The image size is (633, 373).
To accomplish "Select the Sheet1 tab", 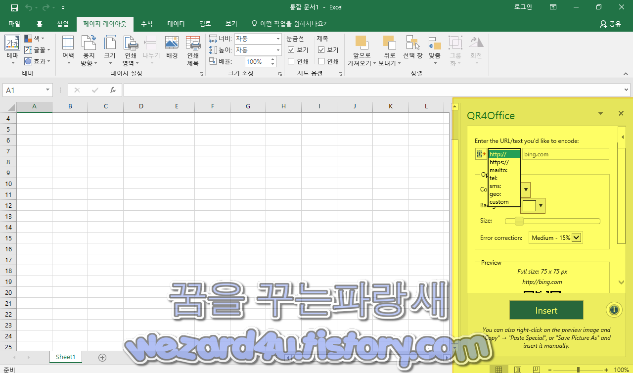I will (x=65, y=357).
